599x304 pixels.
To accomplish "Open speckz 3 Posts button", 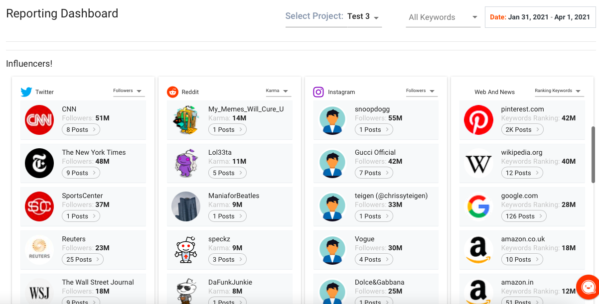I will [x=227, y=260].
